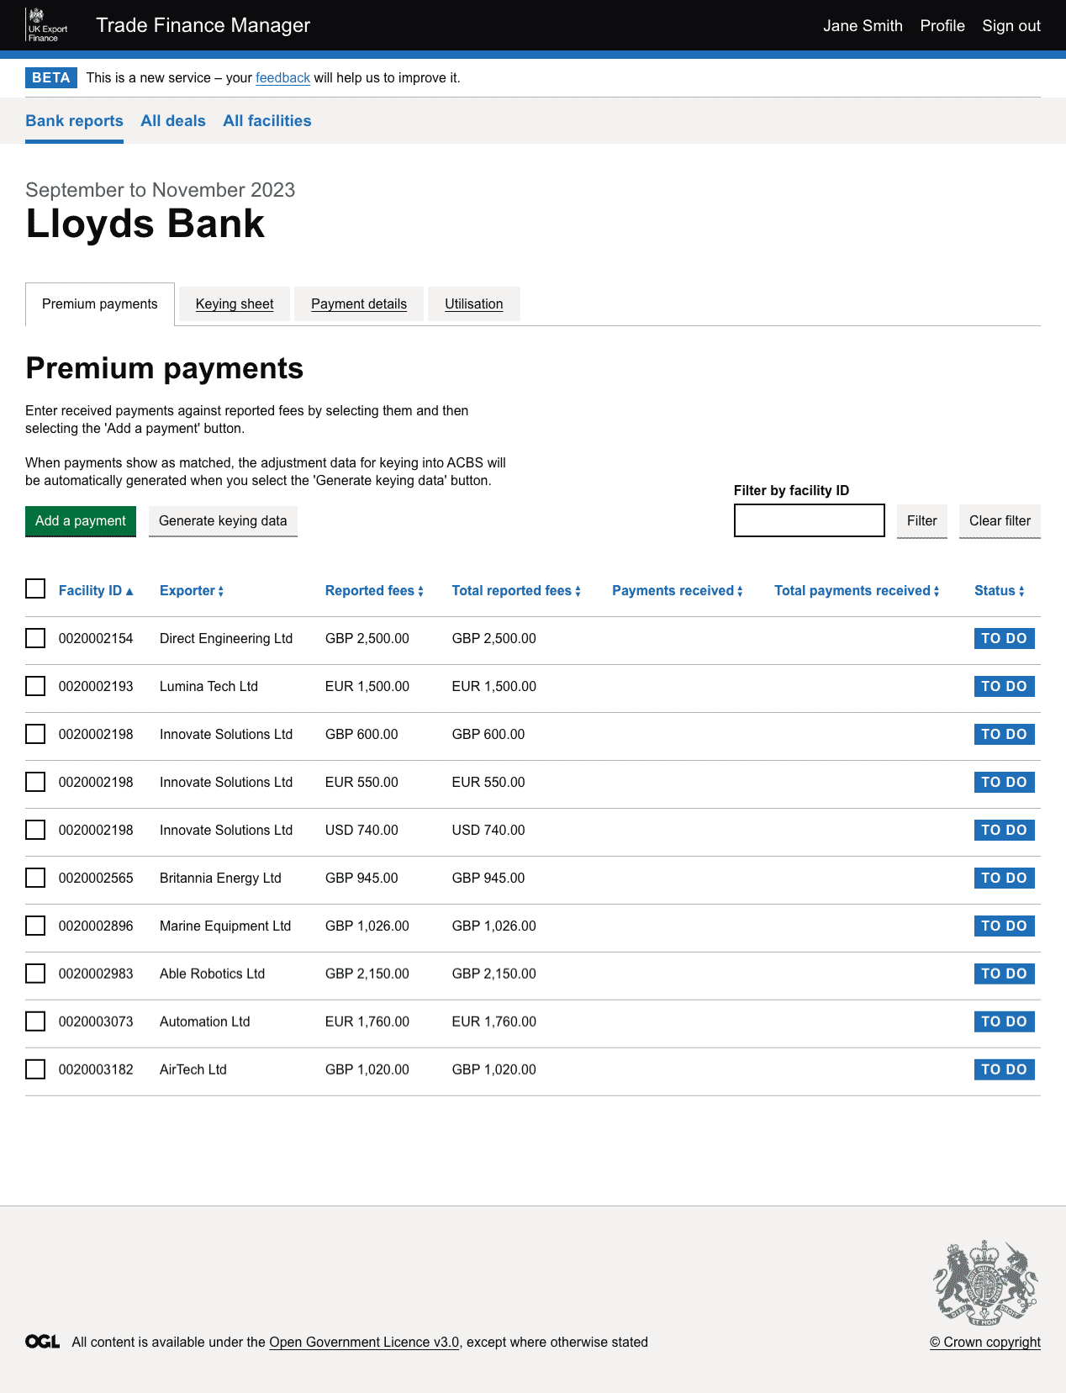The image size is (1066, 1393).
Task: Click exporter name Able Robotics Ltd
Action: (x=212, y=974)
